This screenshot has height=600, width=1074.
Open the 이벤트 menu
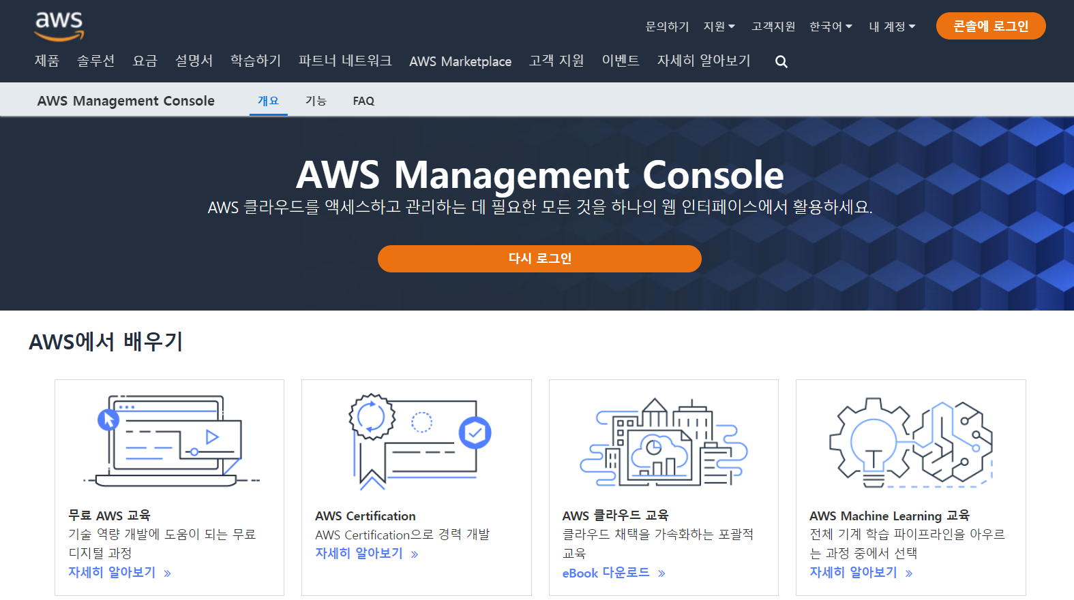tap(621, 61)
